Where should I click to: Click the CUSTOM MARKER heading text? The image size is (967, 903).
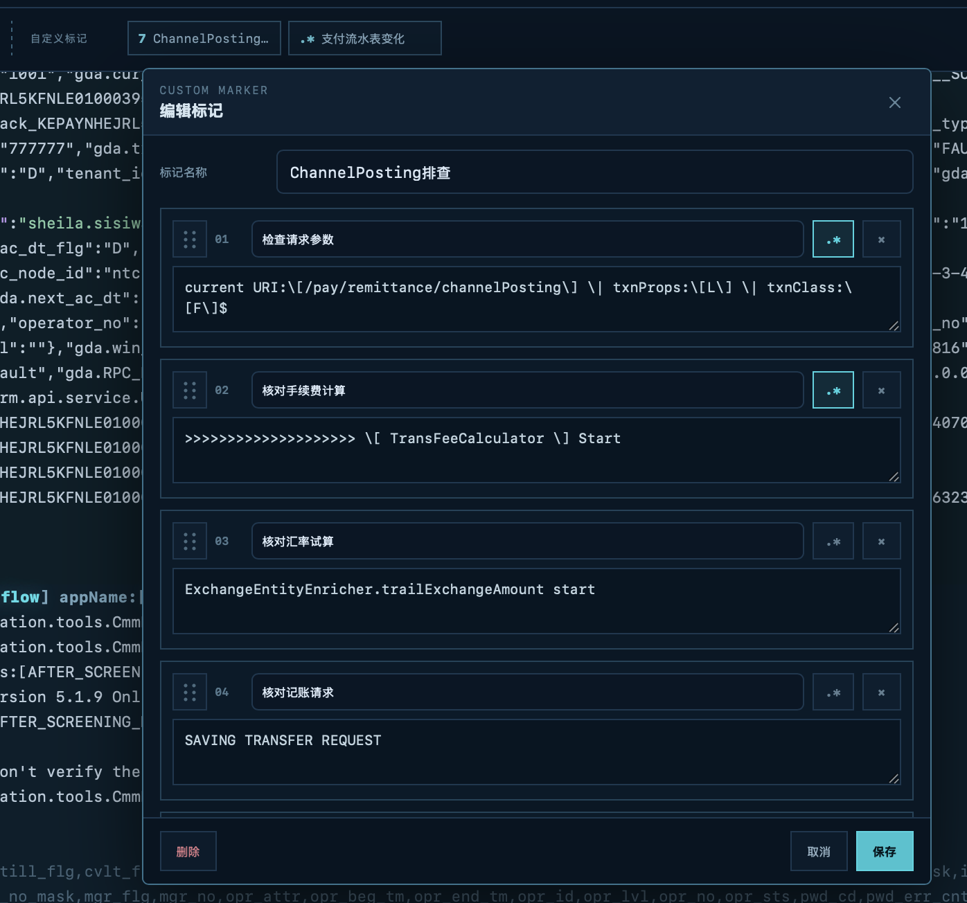[x=213, y=90]
